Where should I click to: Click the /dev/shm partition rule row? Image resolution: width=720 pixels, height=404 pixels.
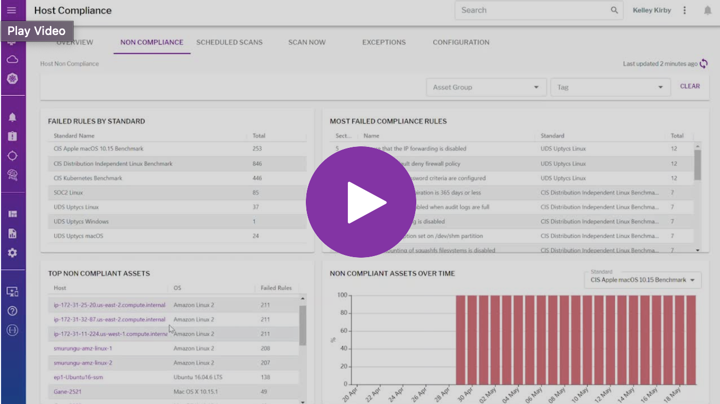tap(512, 236)
